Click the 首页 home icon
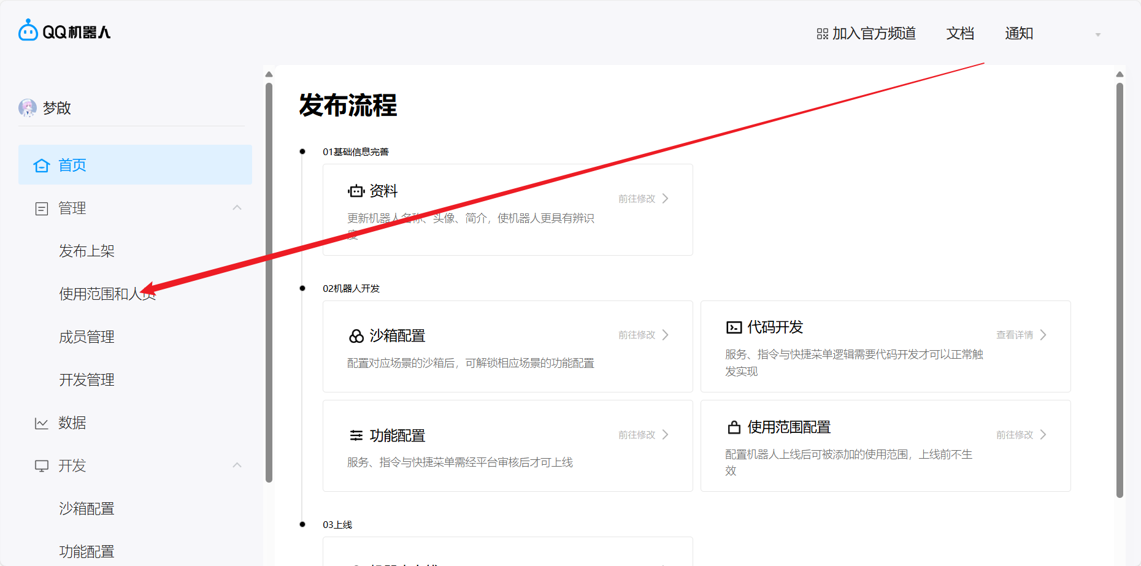 (x=42, y=166)
